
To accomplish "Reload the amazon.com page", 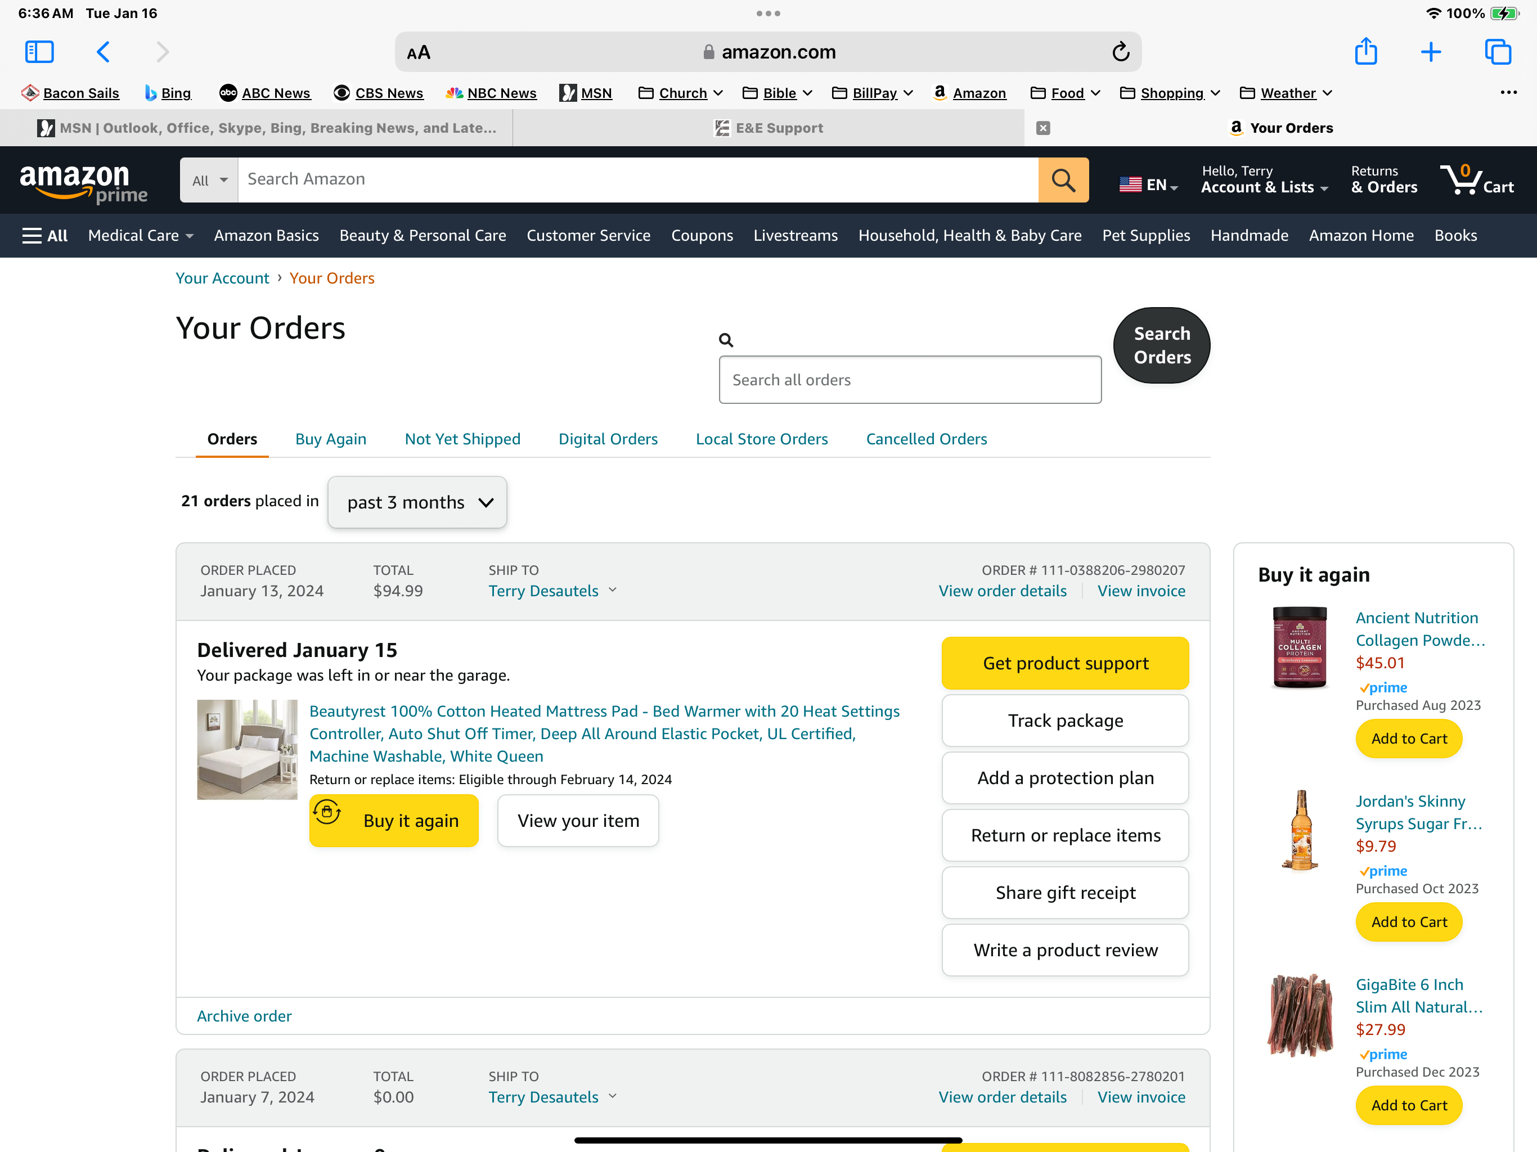I will click(x=1120, y=52).
